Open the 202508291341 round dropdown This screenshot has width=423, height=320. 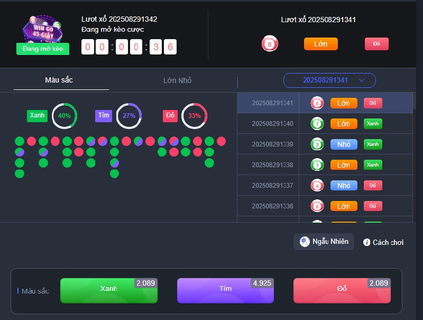[x=329, y=80]
